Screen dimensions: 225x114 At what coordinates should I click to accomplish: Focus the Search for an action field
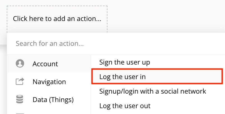116,43
